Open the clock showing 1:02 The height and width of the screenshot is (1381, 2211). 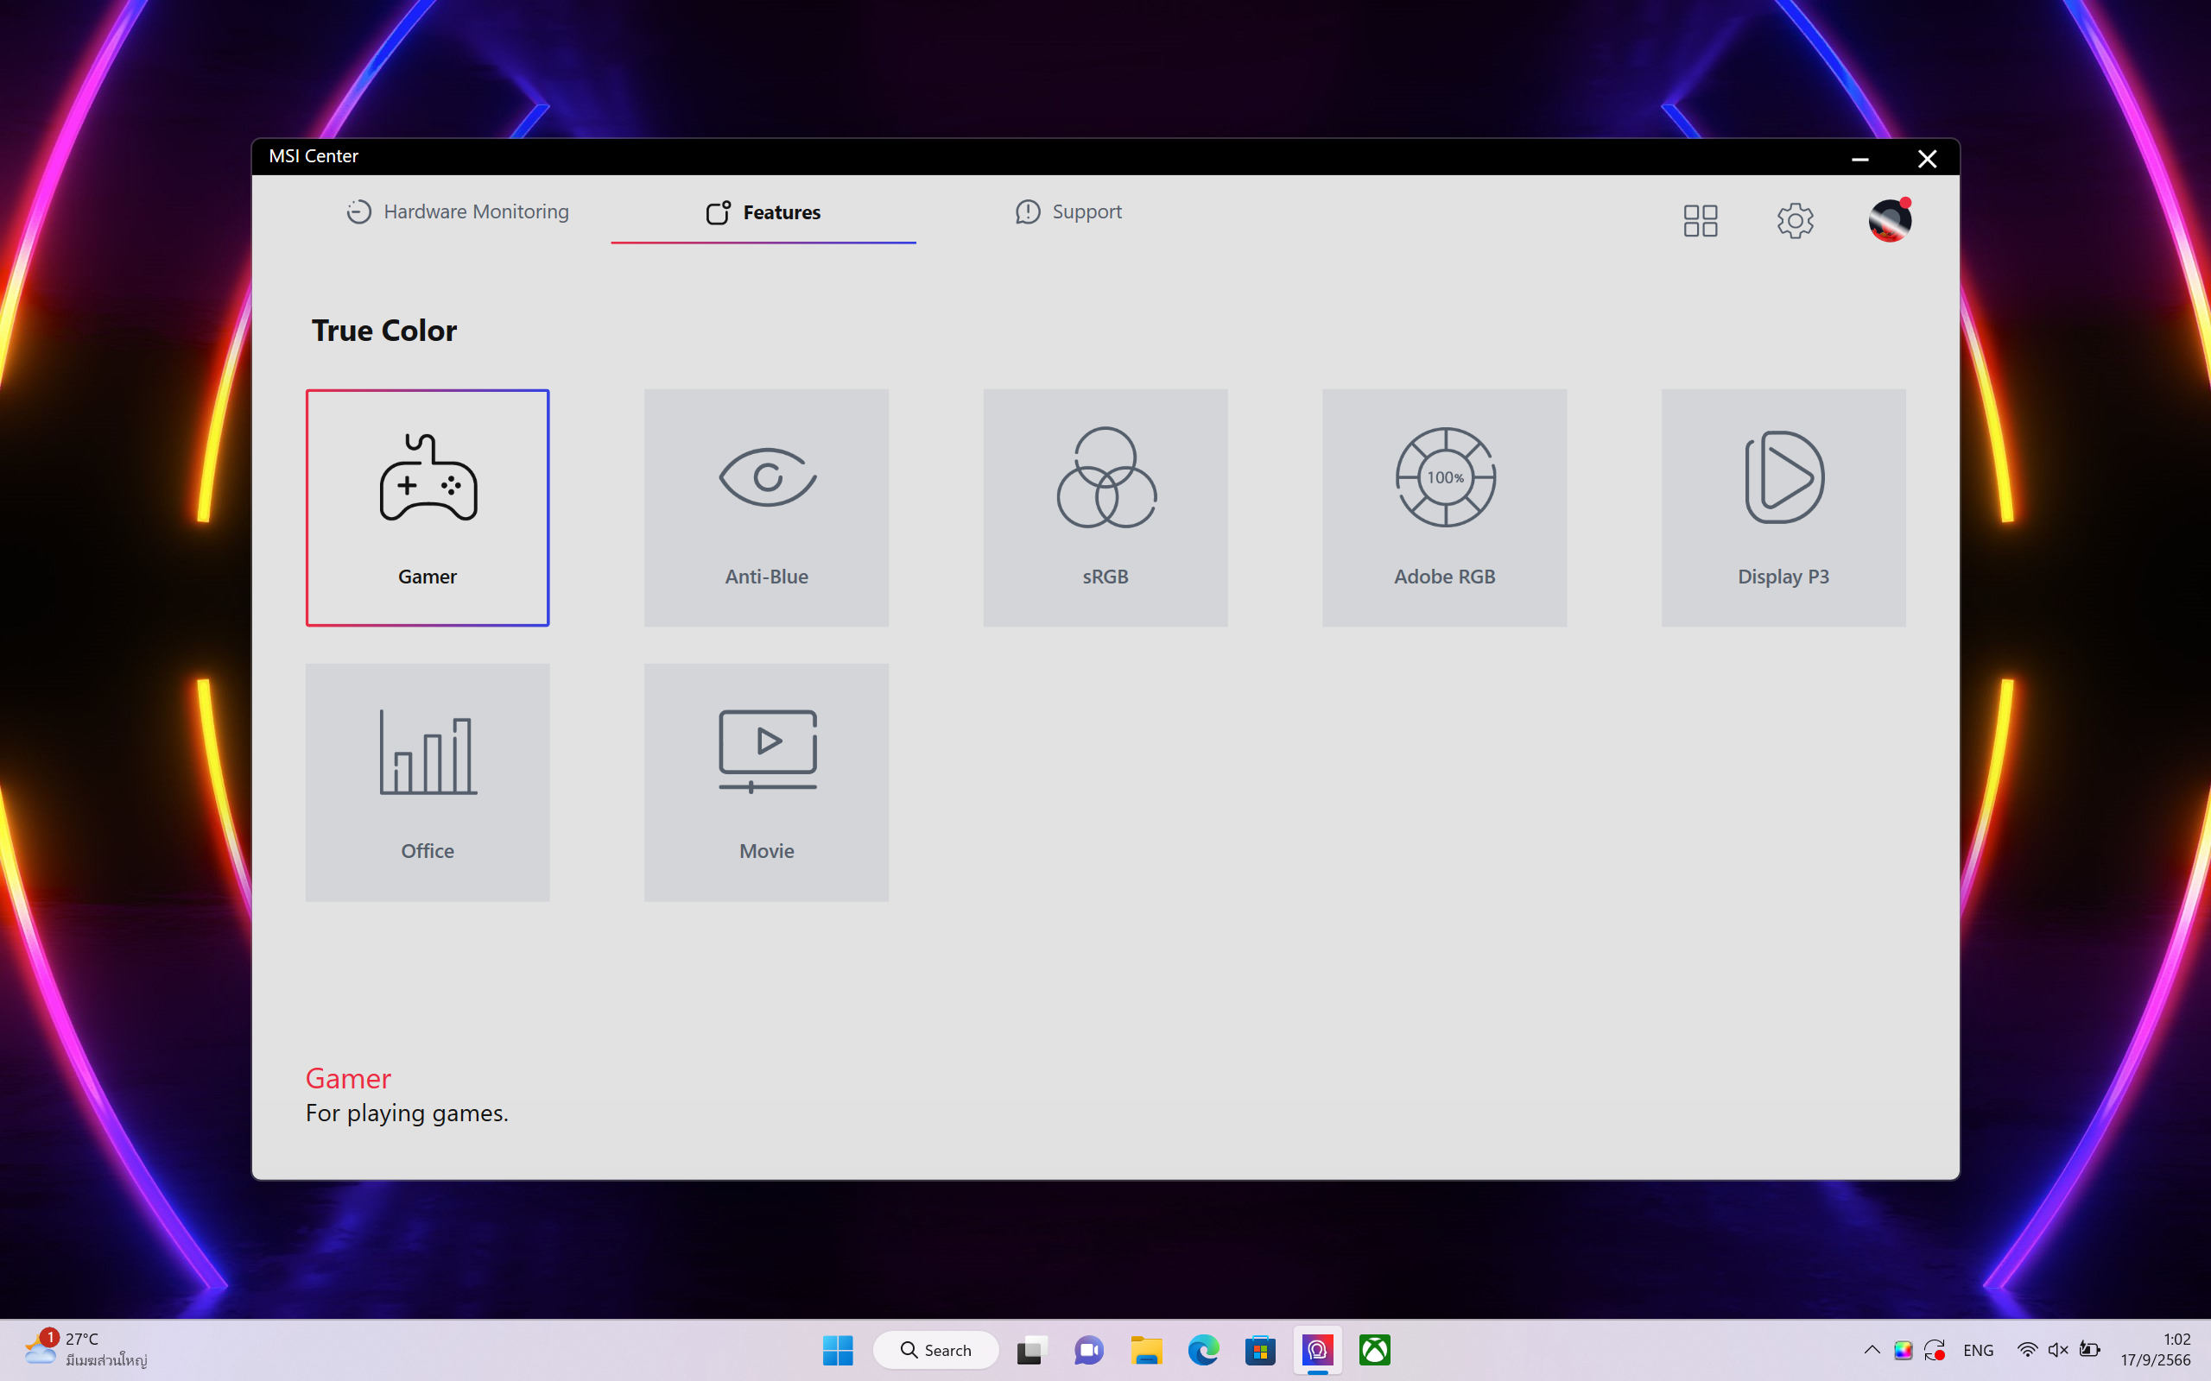tap(2157, 1349)
